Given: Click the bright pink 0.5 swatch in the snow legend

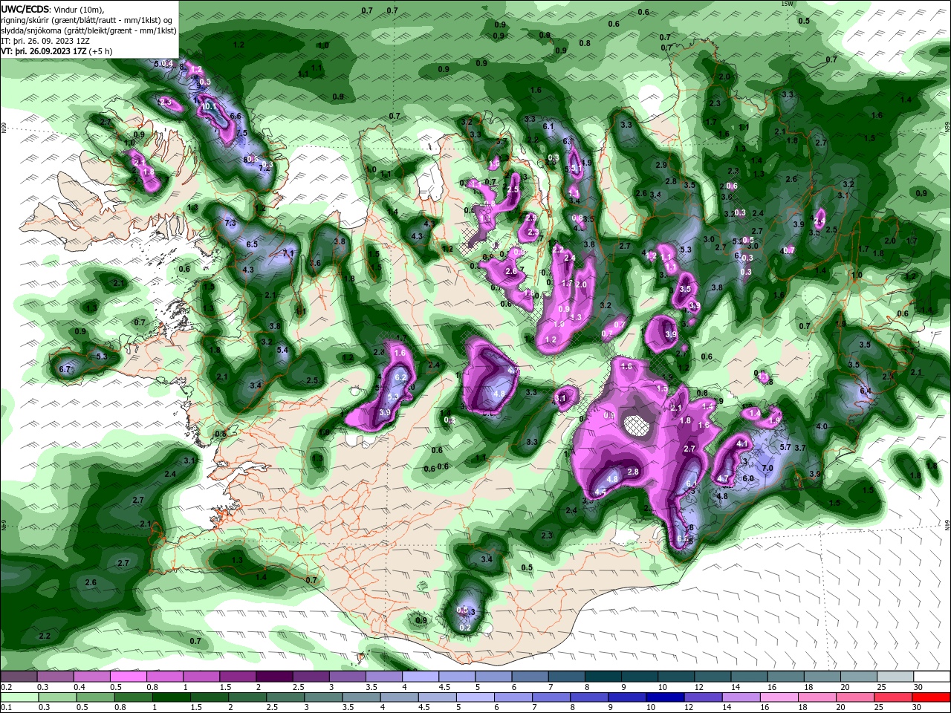Looking at the screenshot, I should tap(128, 677).
